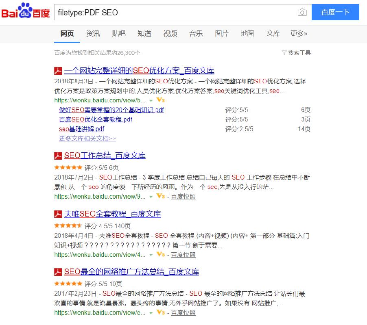The image size is (367, 325).
Task: Switch to the 图片 tab
Action: (x=222, y=33)
